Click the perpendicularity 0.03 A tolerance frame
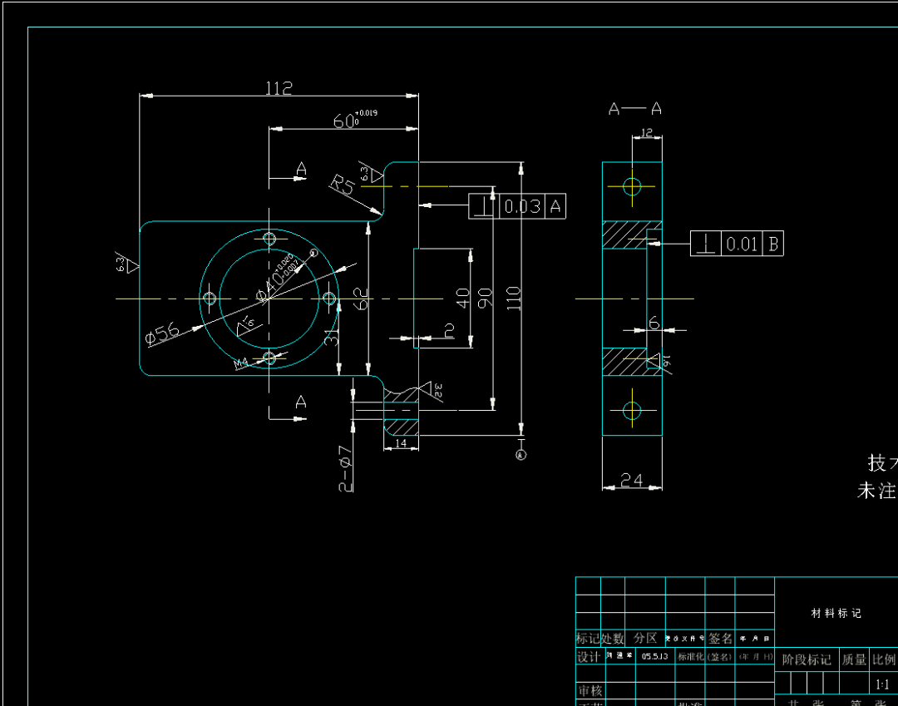Viewport: 898px width, 706px height. (517, 206)
